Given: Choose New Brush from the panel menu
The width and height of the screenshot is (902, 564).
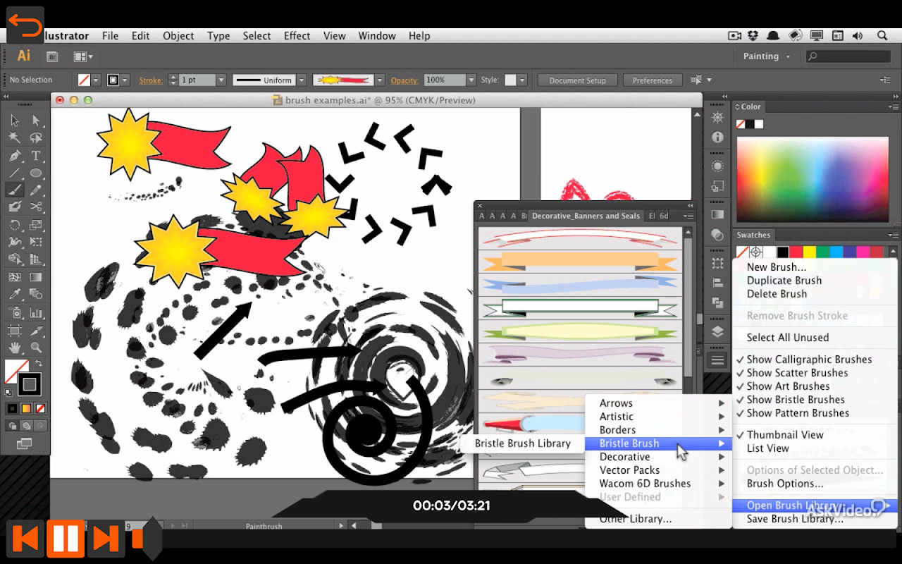Looking at the screenshot, I should click(776, 267).
